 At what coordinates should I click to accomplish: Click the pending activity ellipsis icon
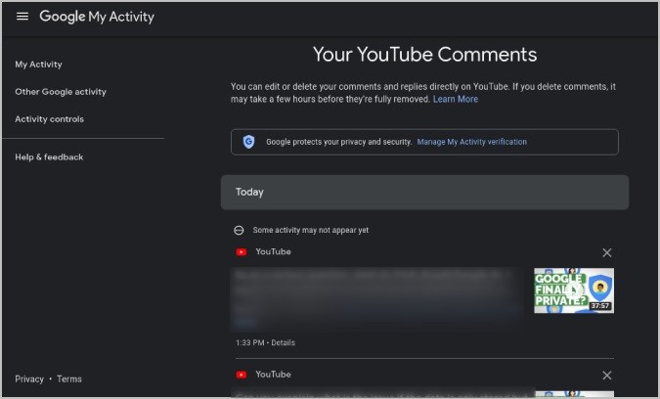coord(239,230)
